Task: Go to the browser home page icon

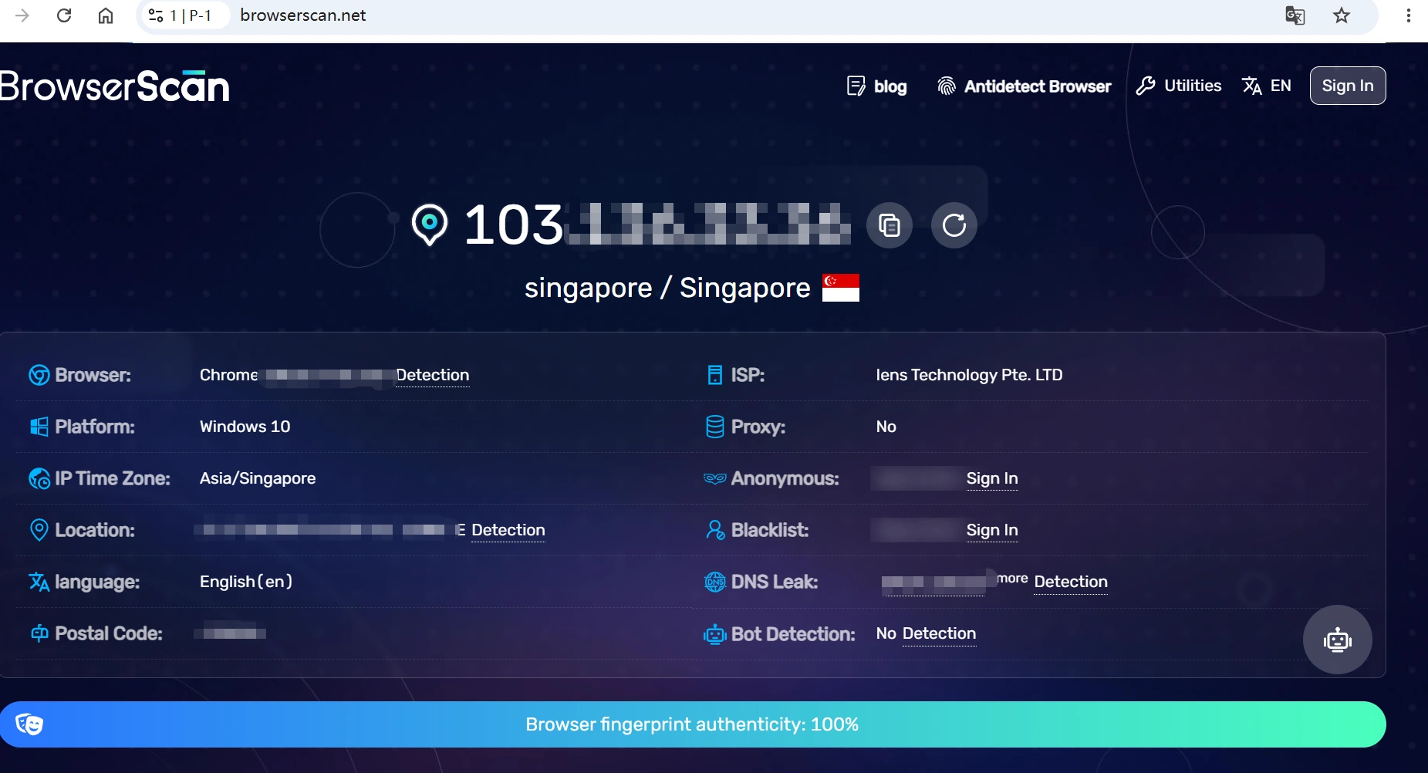Action: pos(106,15)
